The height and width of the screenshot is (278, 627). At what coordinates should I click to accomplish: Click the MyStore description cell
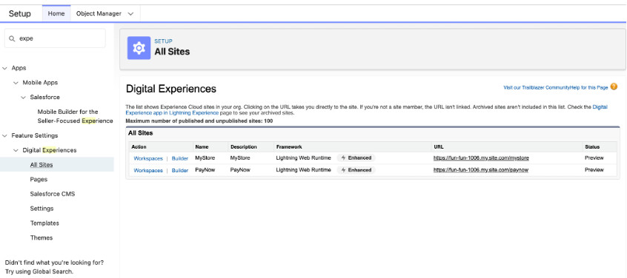(x=240, y=158)
